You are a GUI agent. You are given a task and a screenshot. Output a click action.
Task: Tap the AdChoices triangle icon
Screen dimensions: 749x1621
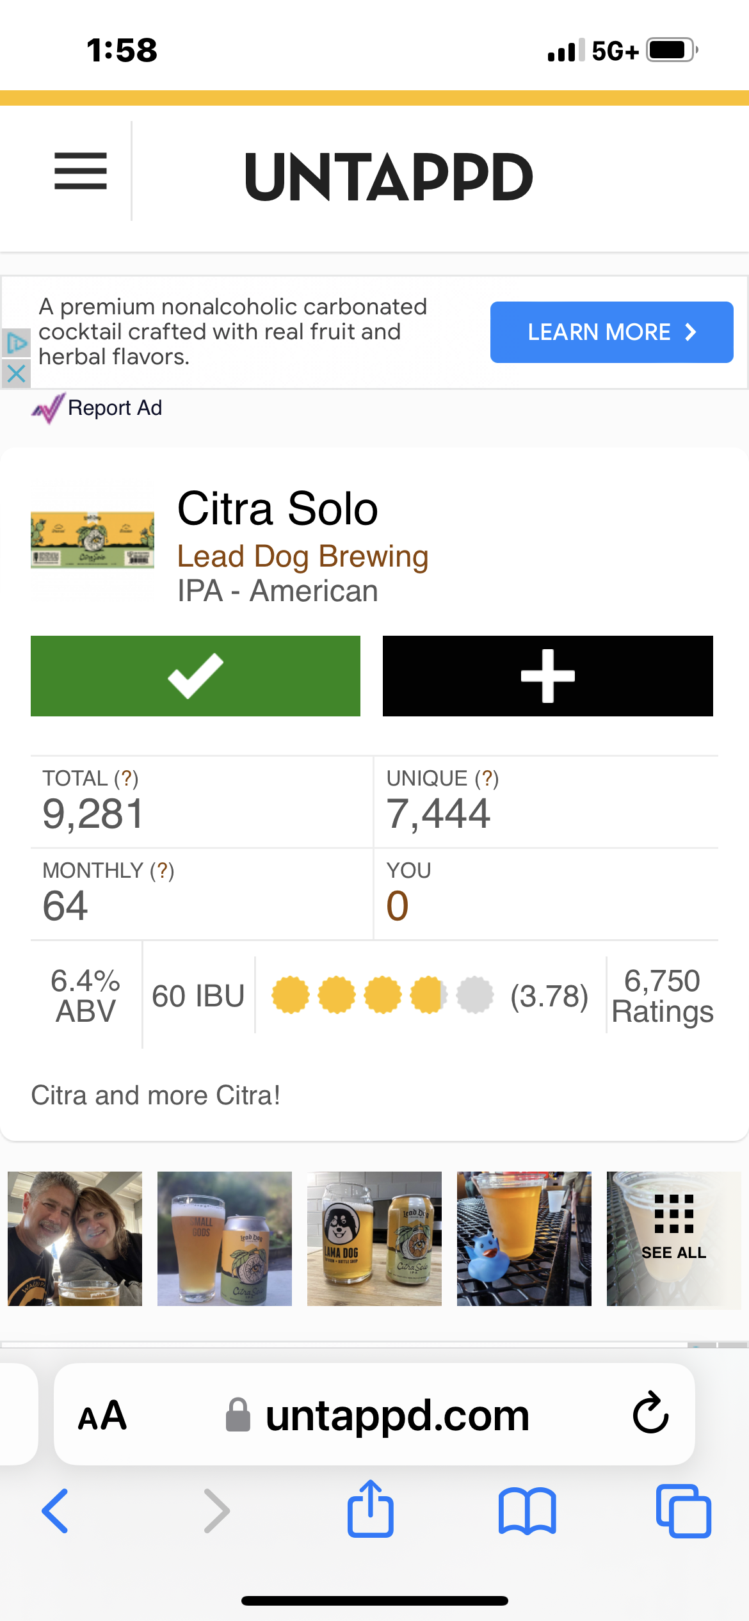tap(16, 343)
